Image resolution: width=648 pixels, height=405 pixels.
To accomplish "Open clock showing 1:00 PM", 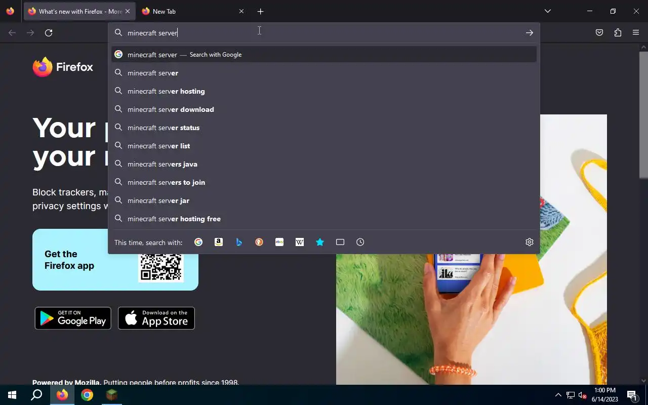I will tap(605, 395).
